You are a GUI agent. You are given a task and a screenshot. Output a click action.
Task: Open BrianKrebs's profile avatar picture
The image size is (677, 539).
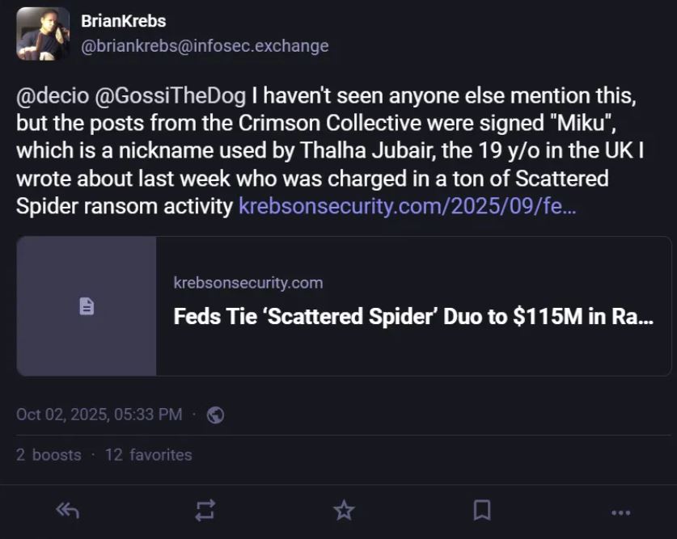[43, 33]
